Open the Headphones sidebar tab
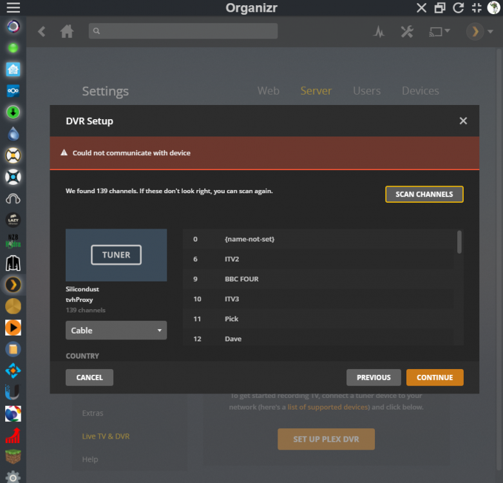The image size is (503, 483). click(13, 199)
